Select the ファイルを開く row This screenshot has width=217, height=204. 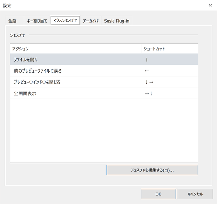tap(104, 59)
